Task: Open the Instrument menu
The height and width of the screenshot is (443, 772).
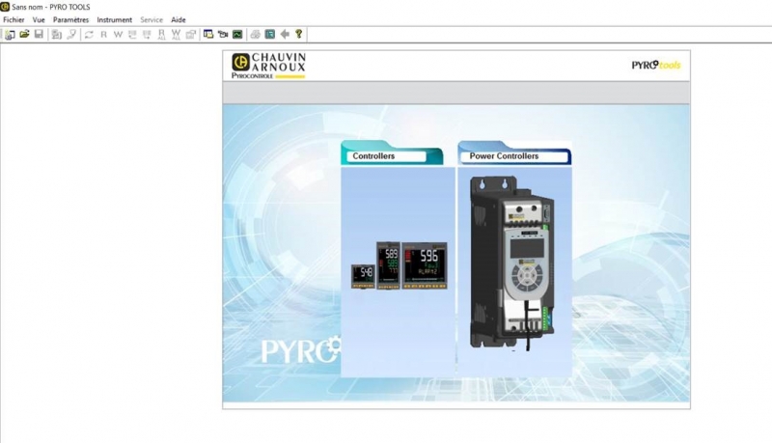Action: click(114, 20)
